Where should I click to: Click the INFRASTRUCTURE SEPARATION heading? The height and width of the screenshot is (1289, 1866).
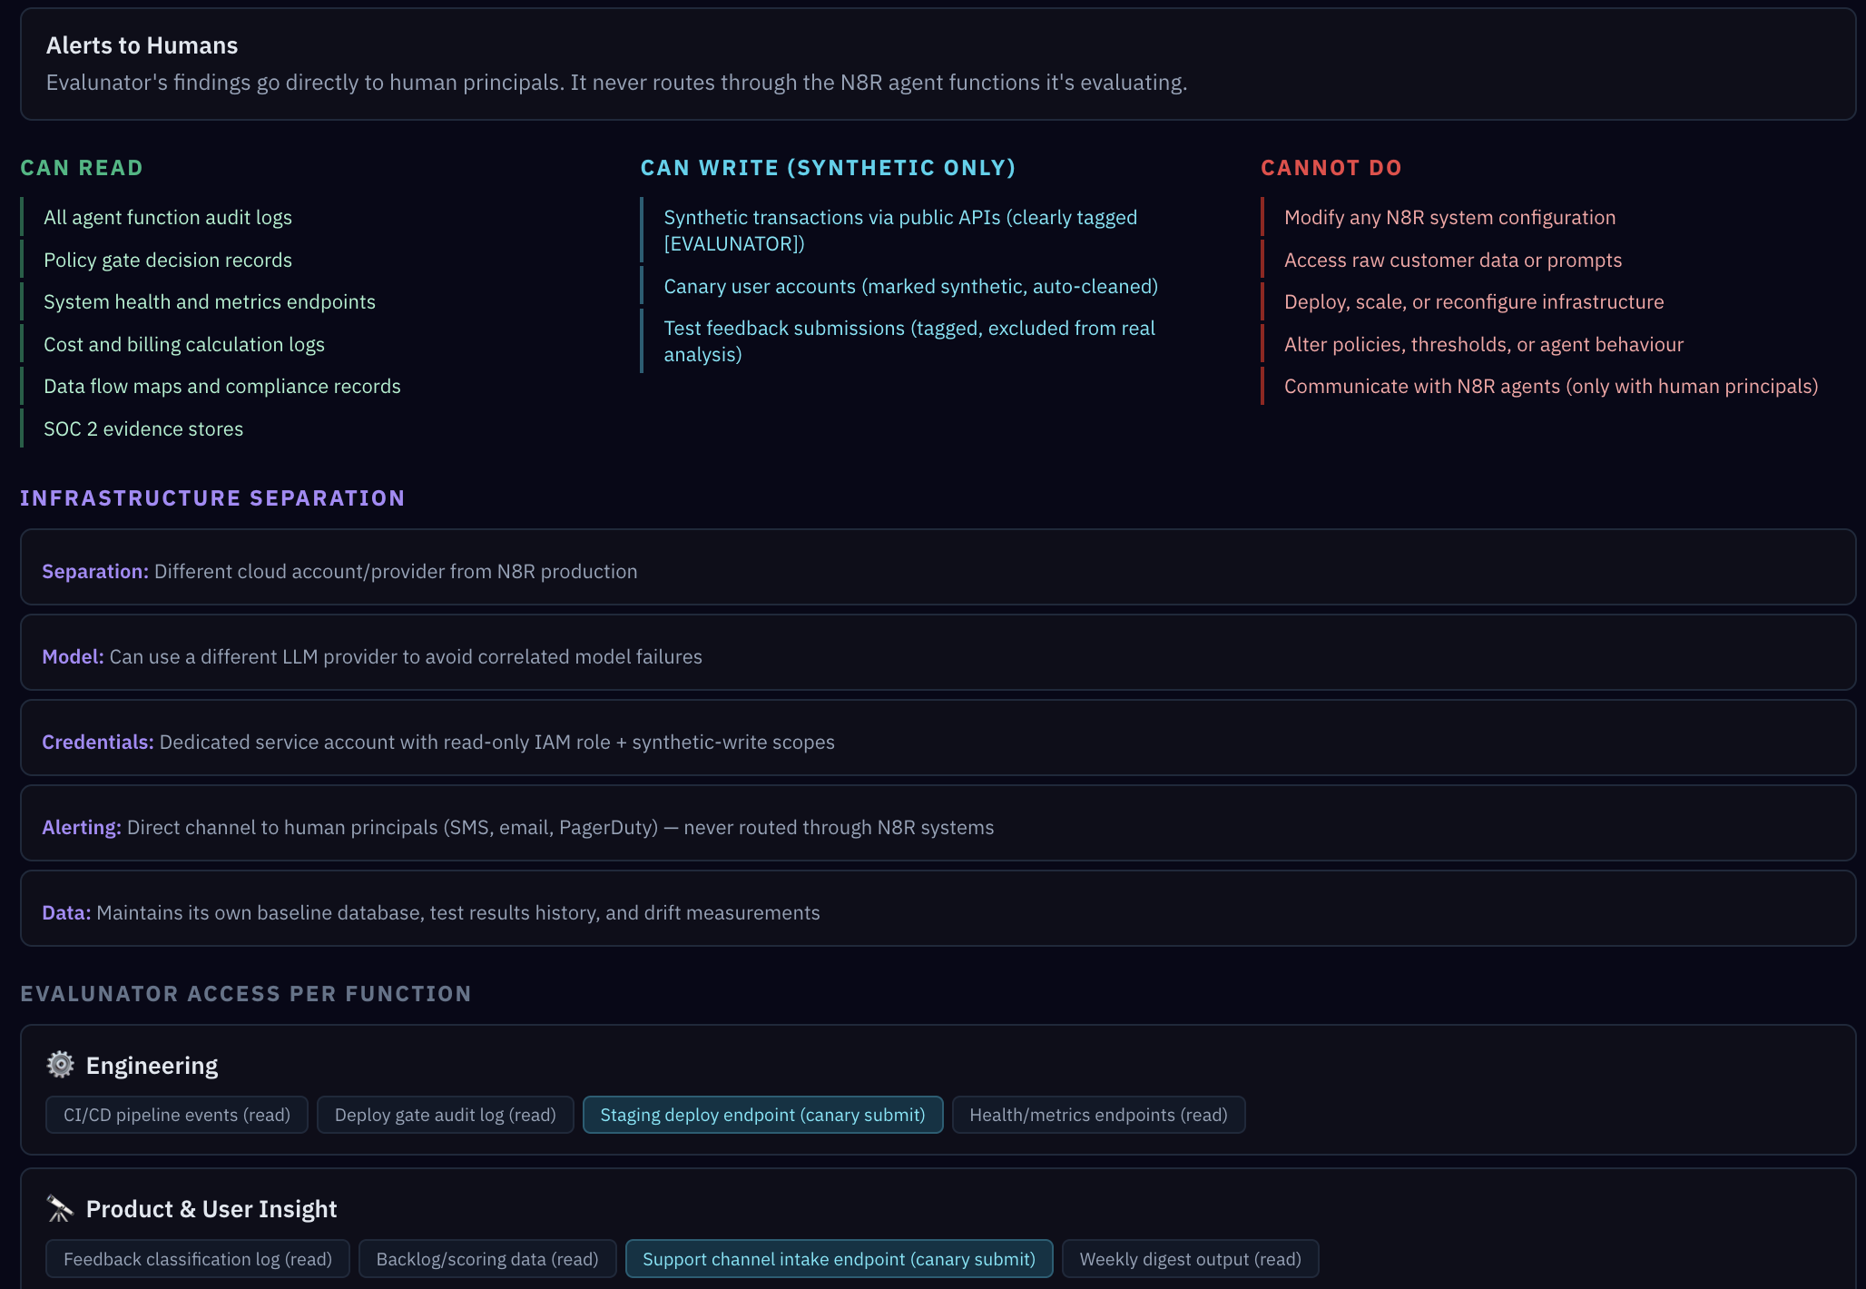pos(212,498)
